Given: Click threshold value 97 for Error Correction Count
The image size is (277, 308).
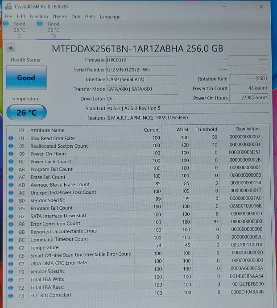Looking at the screenshot, I should tap(216, 221).
